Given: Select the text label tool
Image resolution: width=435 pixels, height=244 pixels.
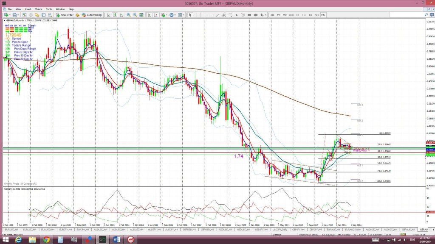Looking at the screenshot, I should tap(243, 15).
